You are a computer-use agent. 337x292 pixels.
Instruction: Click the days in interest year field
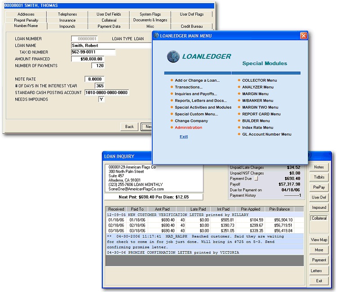(99, 86)
